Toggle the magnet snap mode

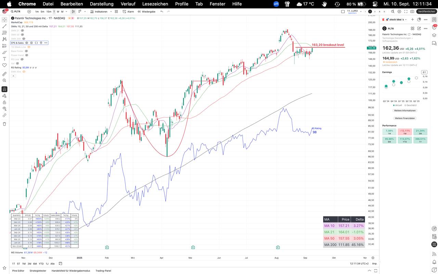[x=4, y=89]
